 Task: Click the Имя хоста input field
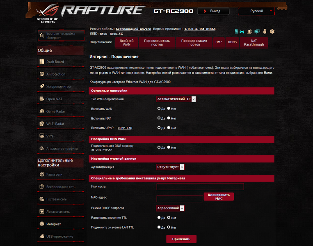(x=200, y=186)
